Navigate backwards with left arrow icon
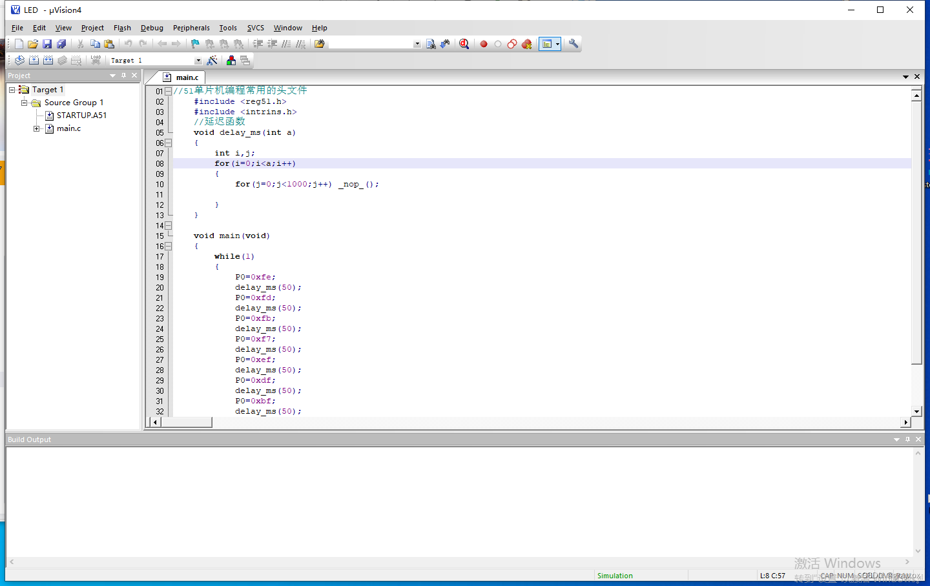Image resolution: width=930 pixels, height=586 pixels. [162, 44]
